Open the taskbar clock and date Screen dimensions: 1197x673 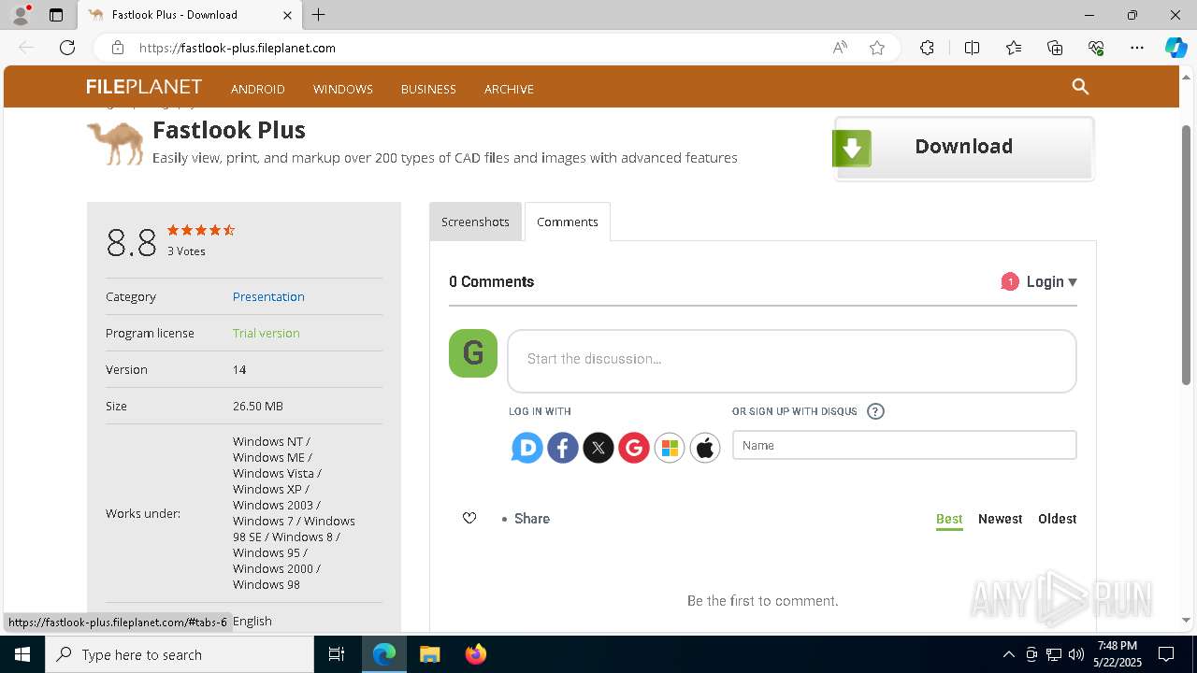point(1118,654)
